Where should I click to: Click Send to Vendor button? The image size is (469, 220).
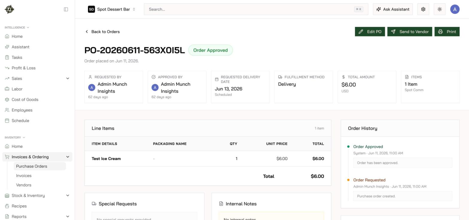[410, 32]
